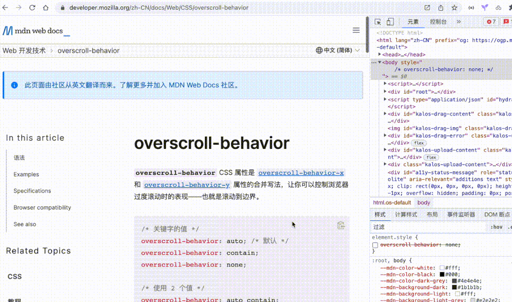Select the 布局 tab
The height and width of the screenshot is (302, 512).
pyautogui.click(x=432, y=215)
